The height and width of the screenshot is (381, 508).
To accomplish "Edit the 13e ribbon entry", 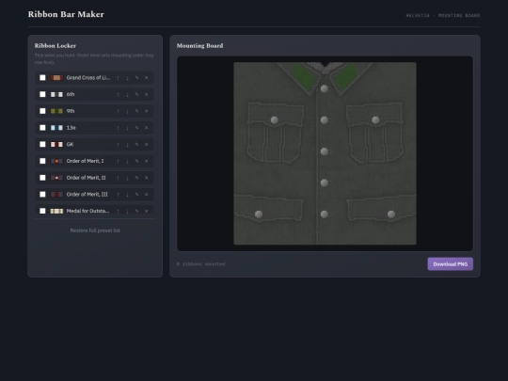I will (x=136, y=128).
